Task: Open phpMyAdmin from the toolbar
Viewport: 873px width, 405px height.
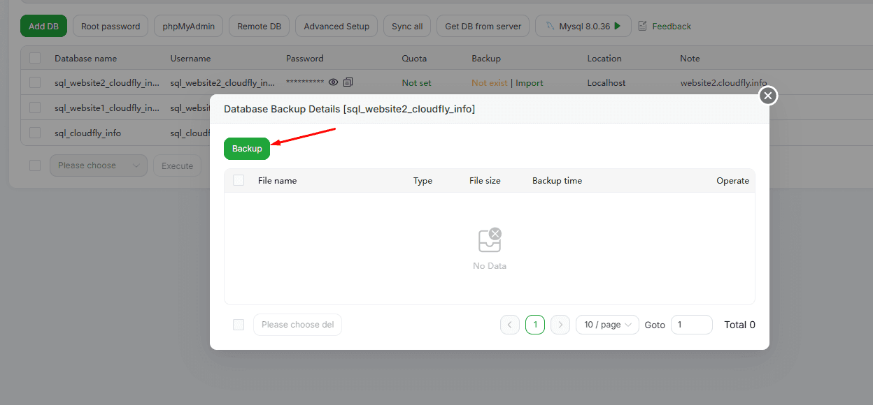Action: point(188,27)
